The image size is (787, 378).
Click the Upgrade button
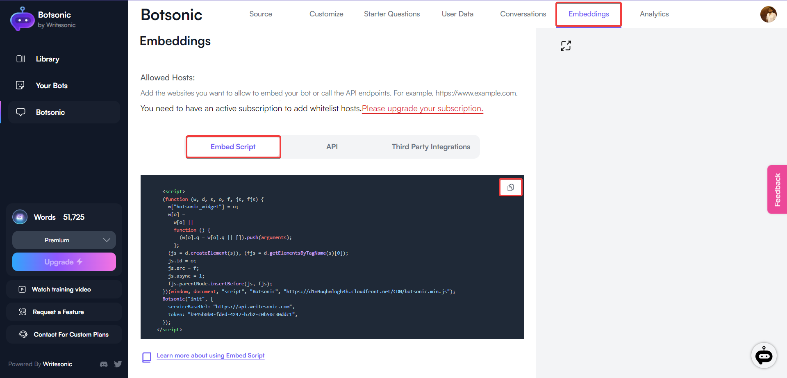[x=64, y=262]
